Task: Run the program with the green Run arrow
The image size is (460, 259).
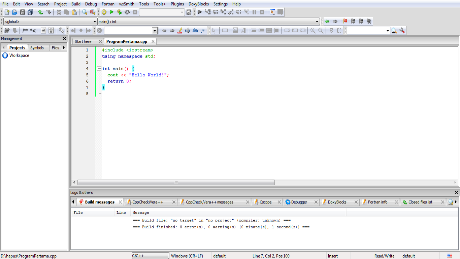Action: point(112,12)
